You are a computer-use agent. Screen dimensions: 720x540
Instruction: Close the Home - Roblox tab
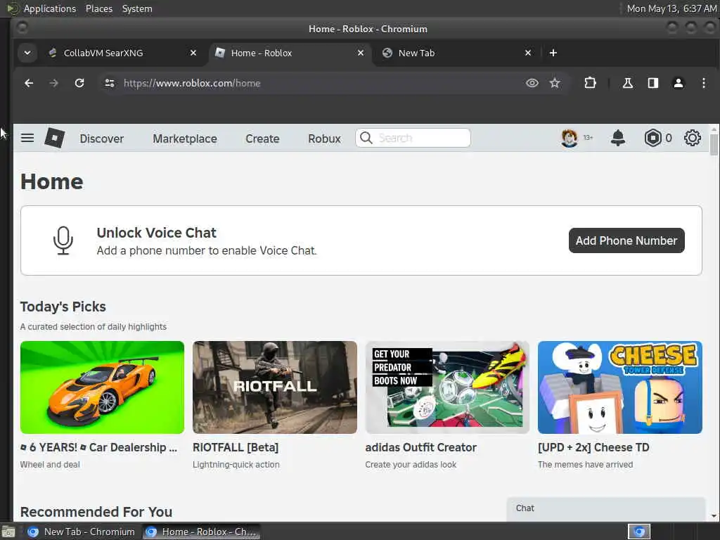coord(361,53)
